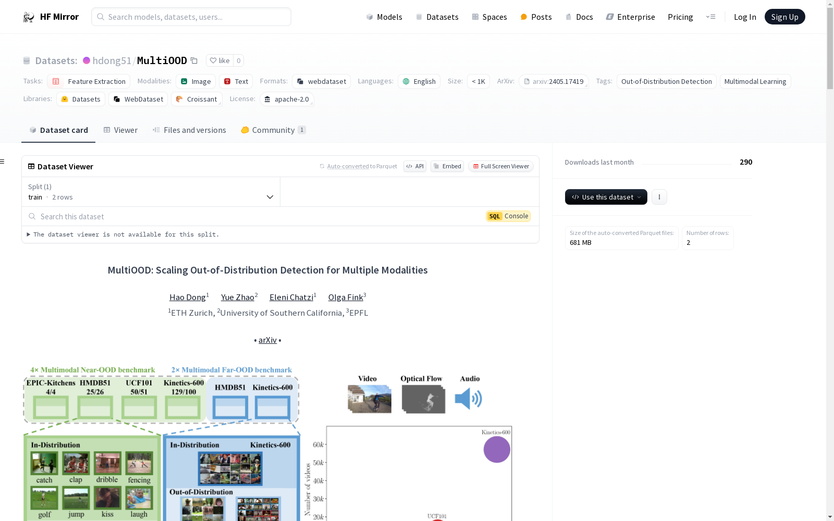
Task: Open Datasets in top navigation
Action: (x=437, y=17)
